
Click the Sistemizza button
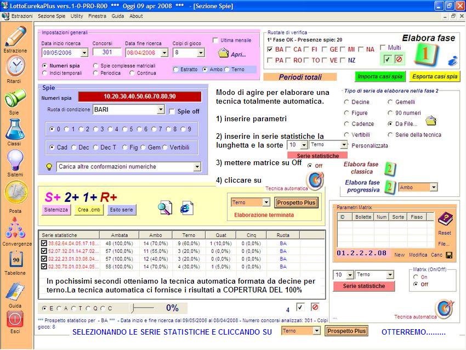click(x=56, y=210)
